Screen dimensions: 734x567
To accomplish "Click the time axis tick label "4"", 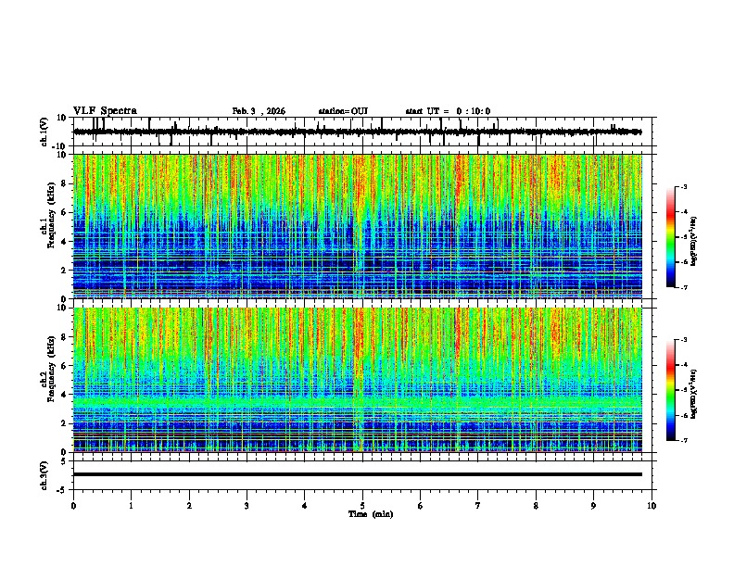I will pyautogui.click(x=305, y=506).
